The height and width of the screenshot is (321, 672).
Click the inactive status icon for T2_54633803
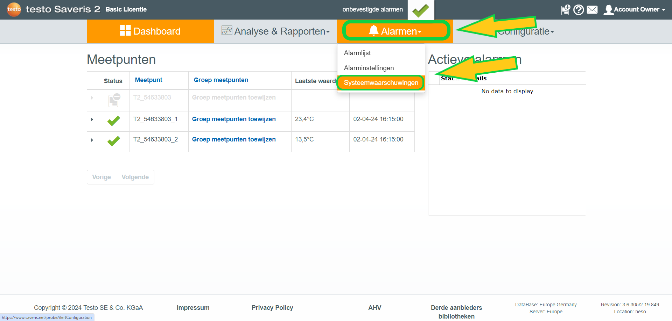tap(114, 100)
